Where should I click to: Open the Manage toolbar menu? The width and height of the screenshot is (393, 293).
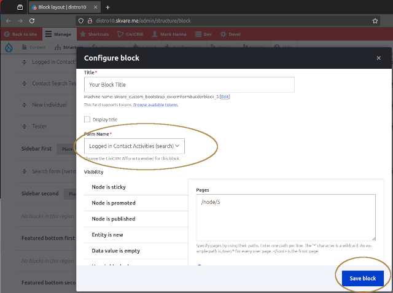58,34
